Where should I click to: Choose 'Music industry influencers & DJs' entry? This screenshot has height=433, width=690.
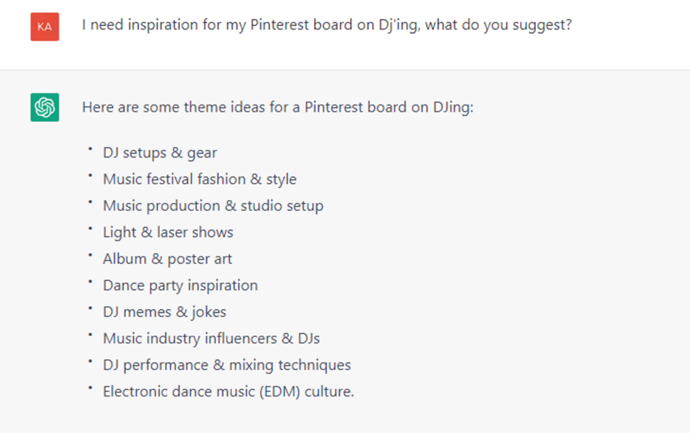point(211,338)
